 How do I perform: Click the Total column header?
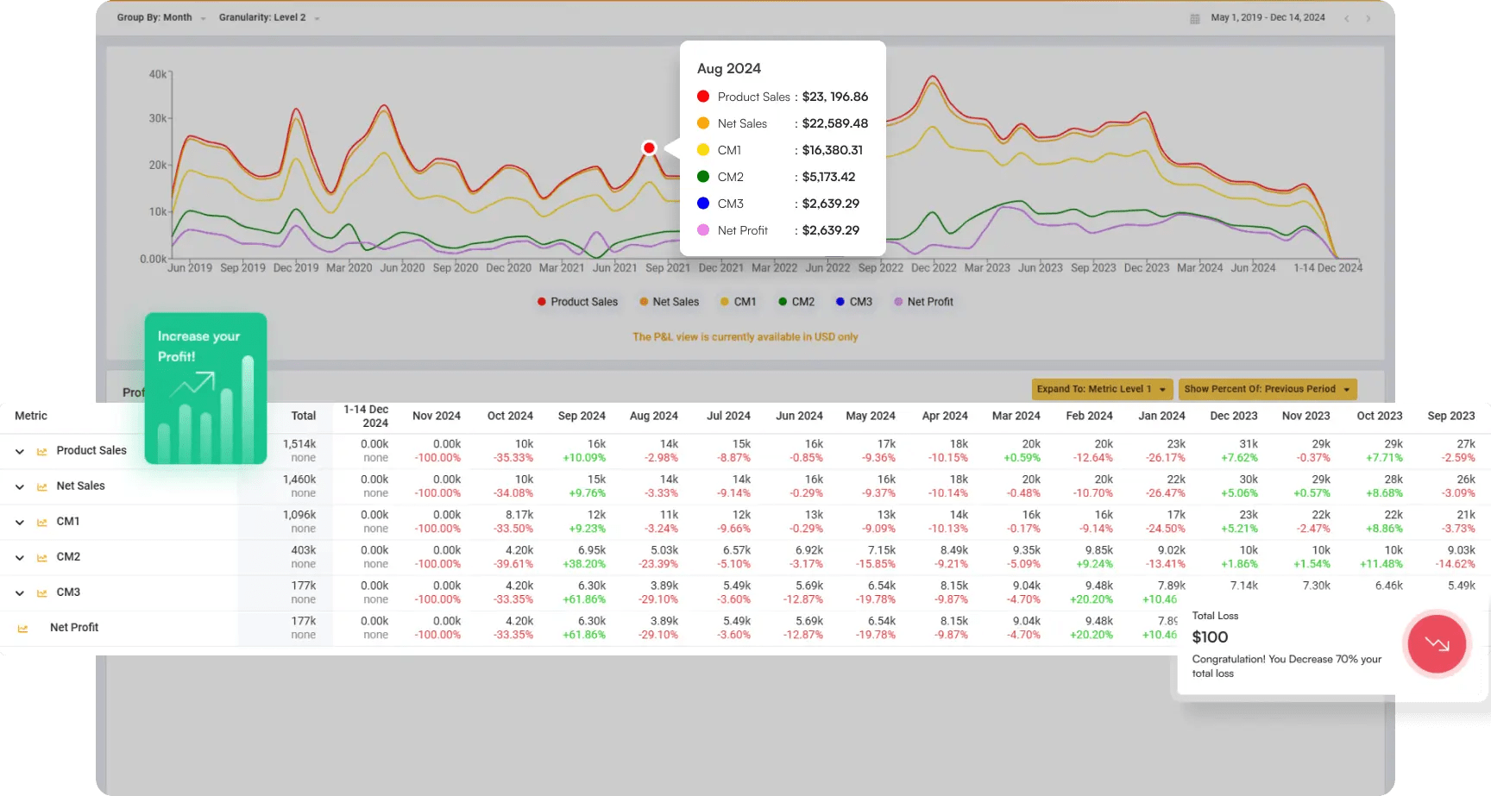click(x=303, y=416)
